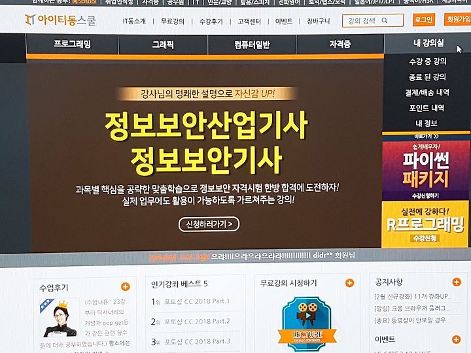Click the LECTURE film camera badge
This screenshot has height=353, width=471.
(307, 324)
